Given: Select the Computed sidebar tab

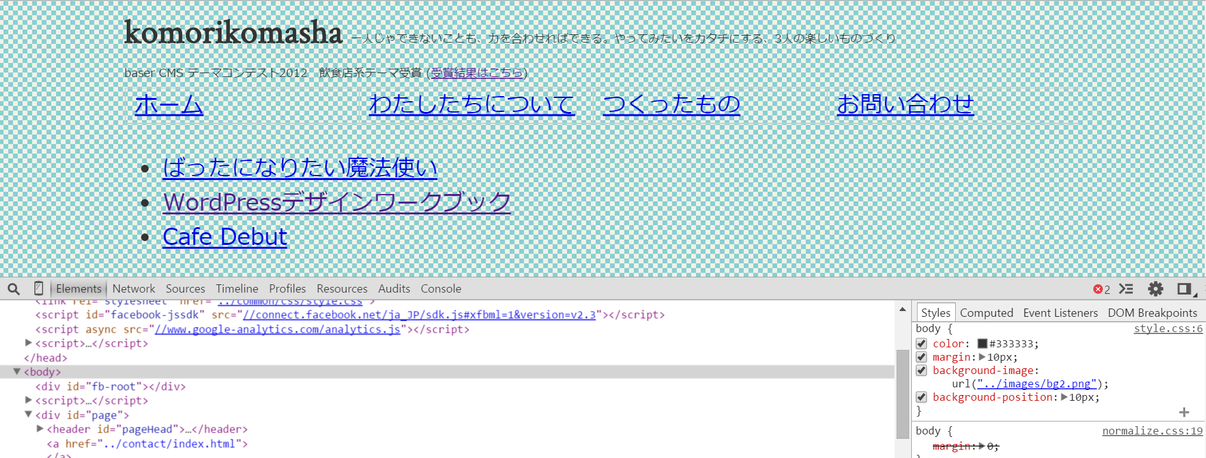Looking at the screenshot, I should pos(986,313).
